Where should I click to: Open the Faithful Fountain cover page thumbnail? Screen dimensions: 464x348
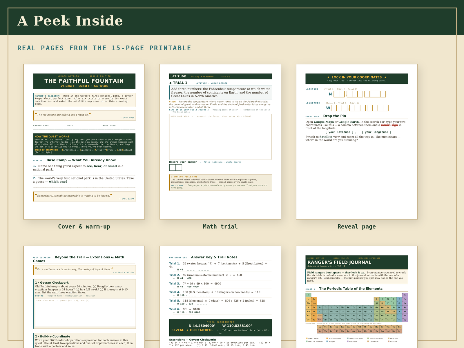84,142
